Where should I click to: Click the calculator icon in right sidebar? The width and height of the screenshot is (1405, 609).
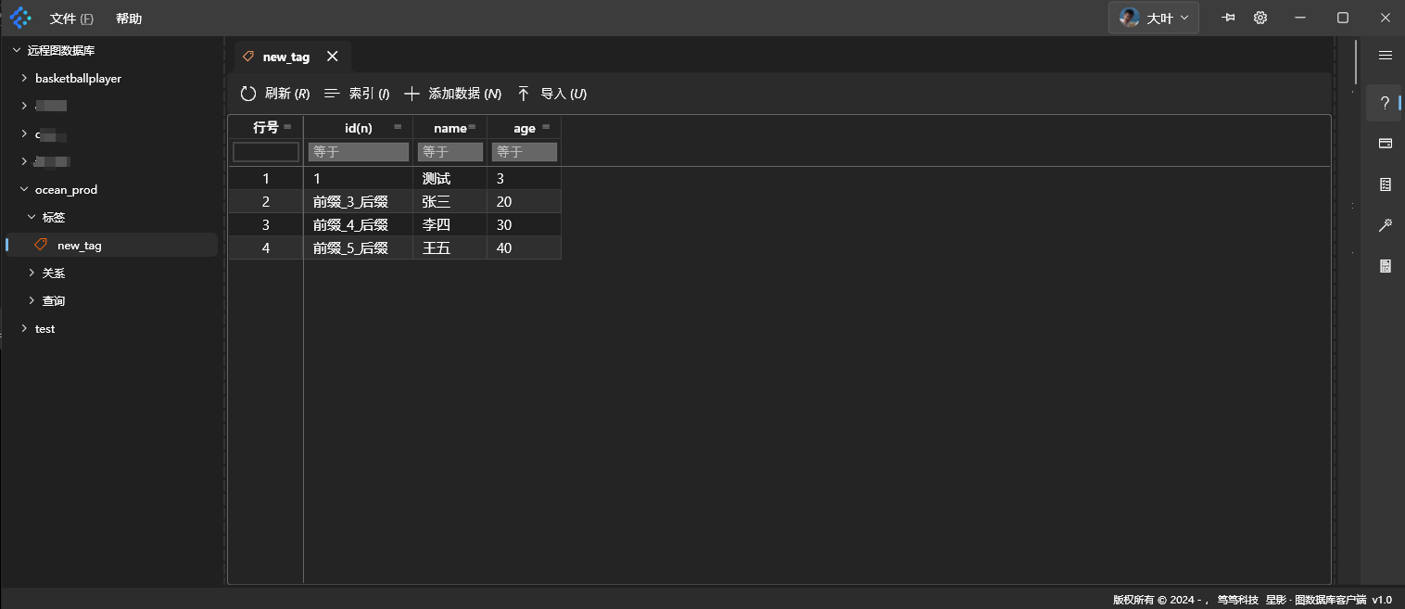click(1385, 267)
